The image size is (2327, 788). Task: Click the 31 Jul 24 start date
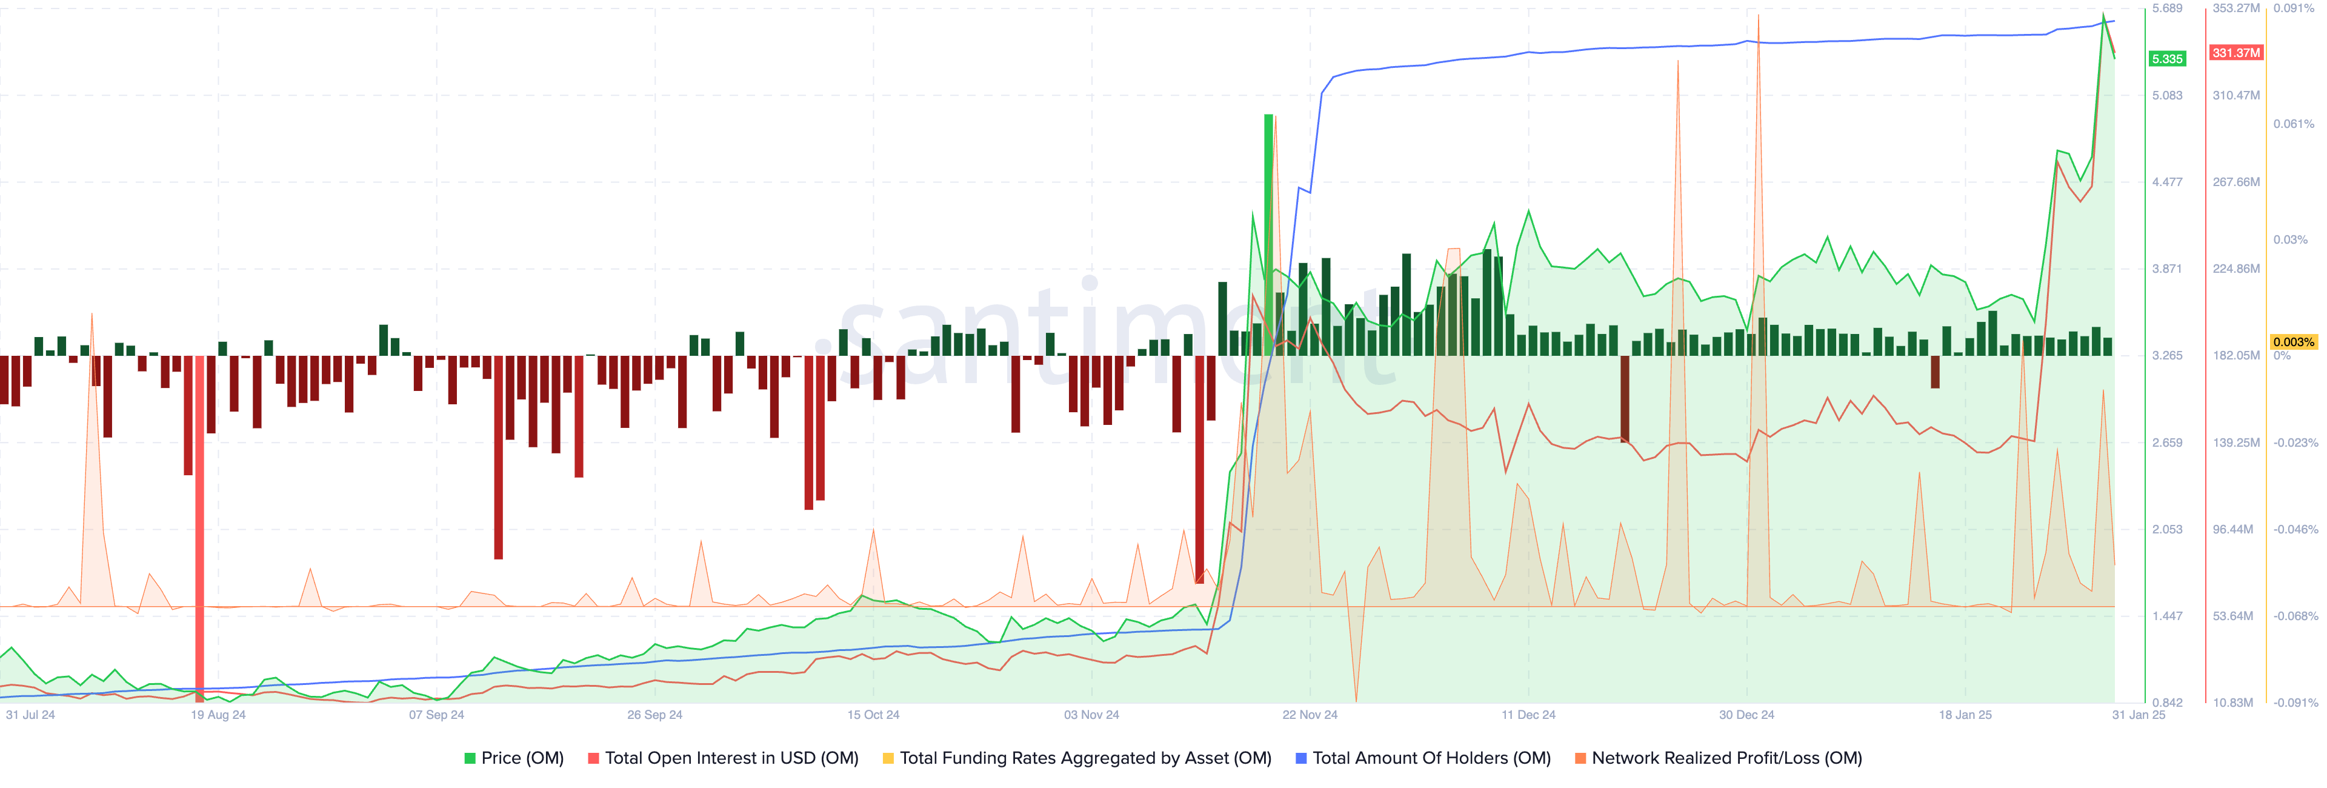pos(30,715)
